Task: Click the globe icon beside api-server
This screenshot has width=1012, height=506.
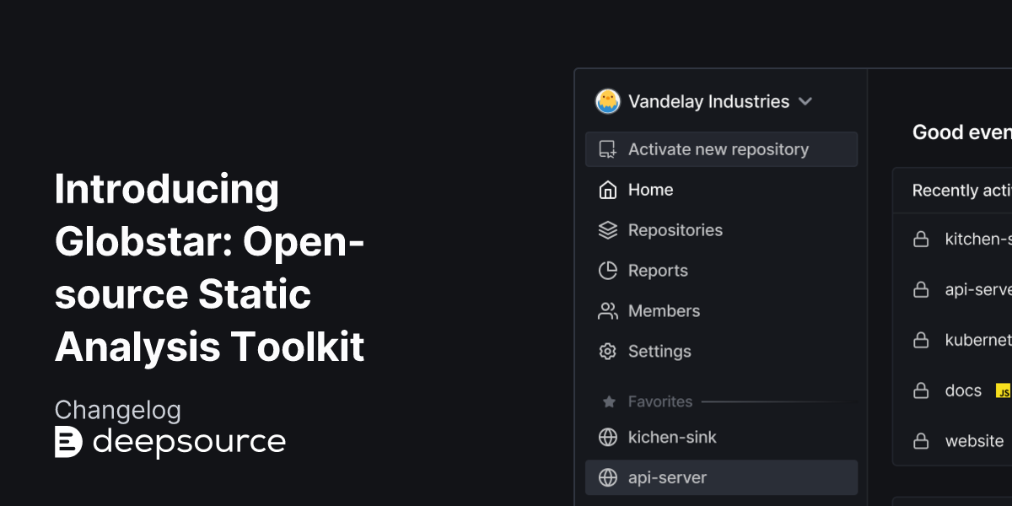Action: click(606, 477)
